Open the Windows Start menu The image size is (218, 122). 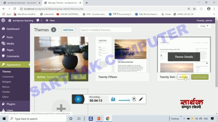tap(4, 119)
